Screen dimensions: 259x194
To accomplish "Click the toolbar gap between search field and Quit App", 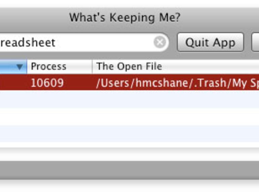I will (173, 43).
